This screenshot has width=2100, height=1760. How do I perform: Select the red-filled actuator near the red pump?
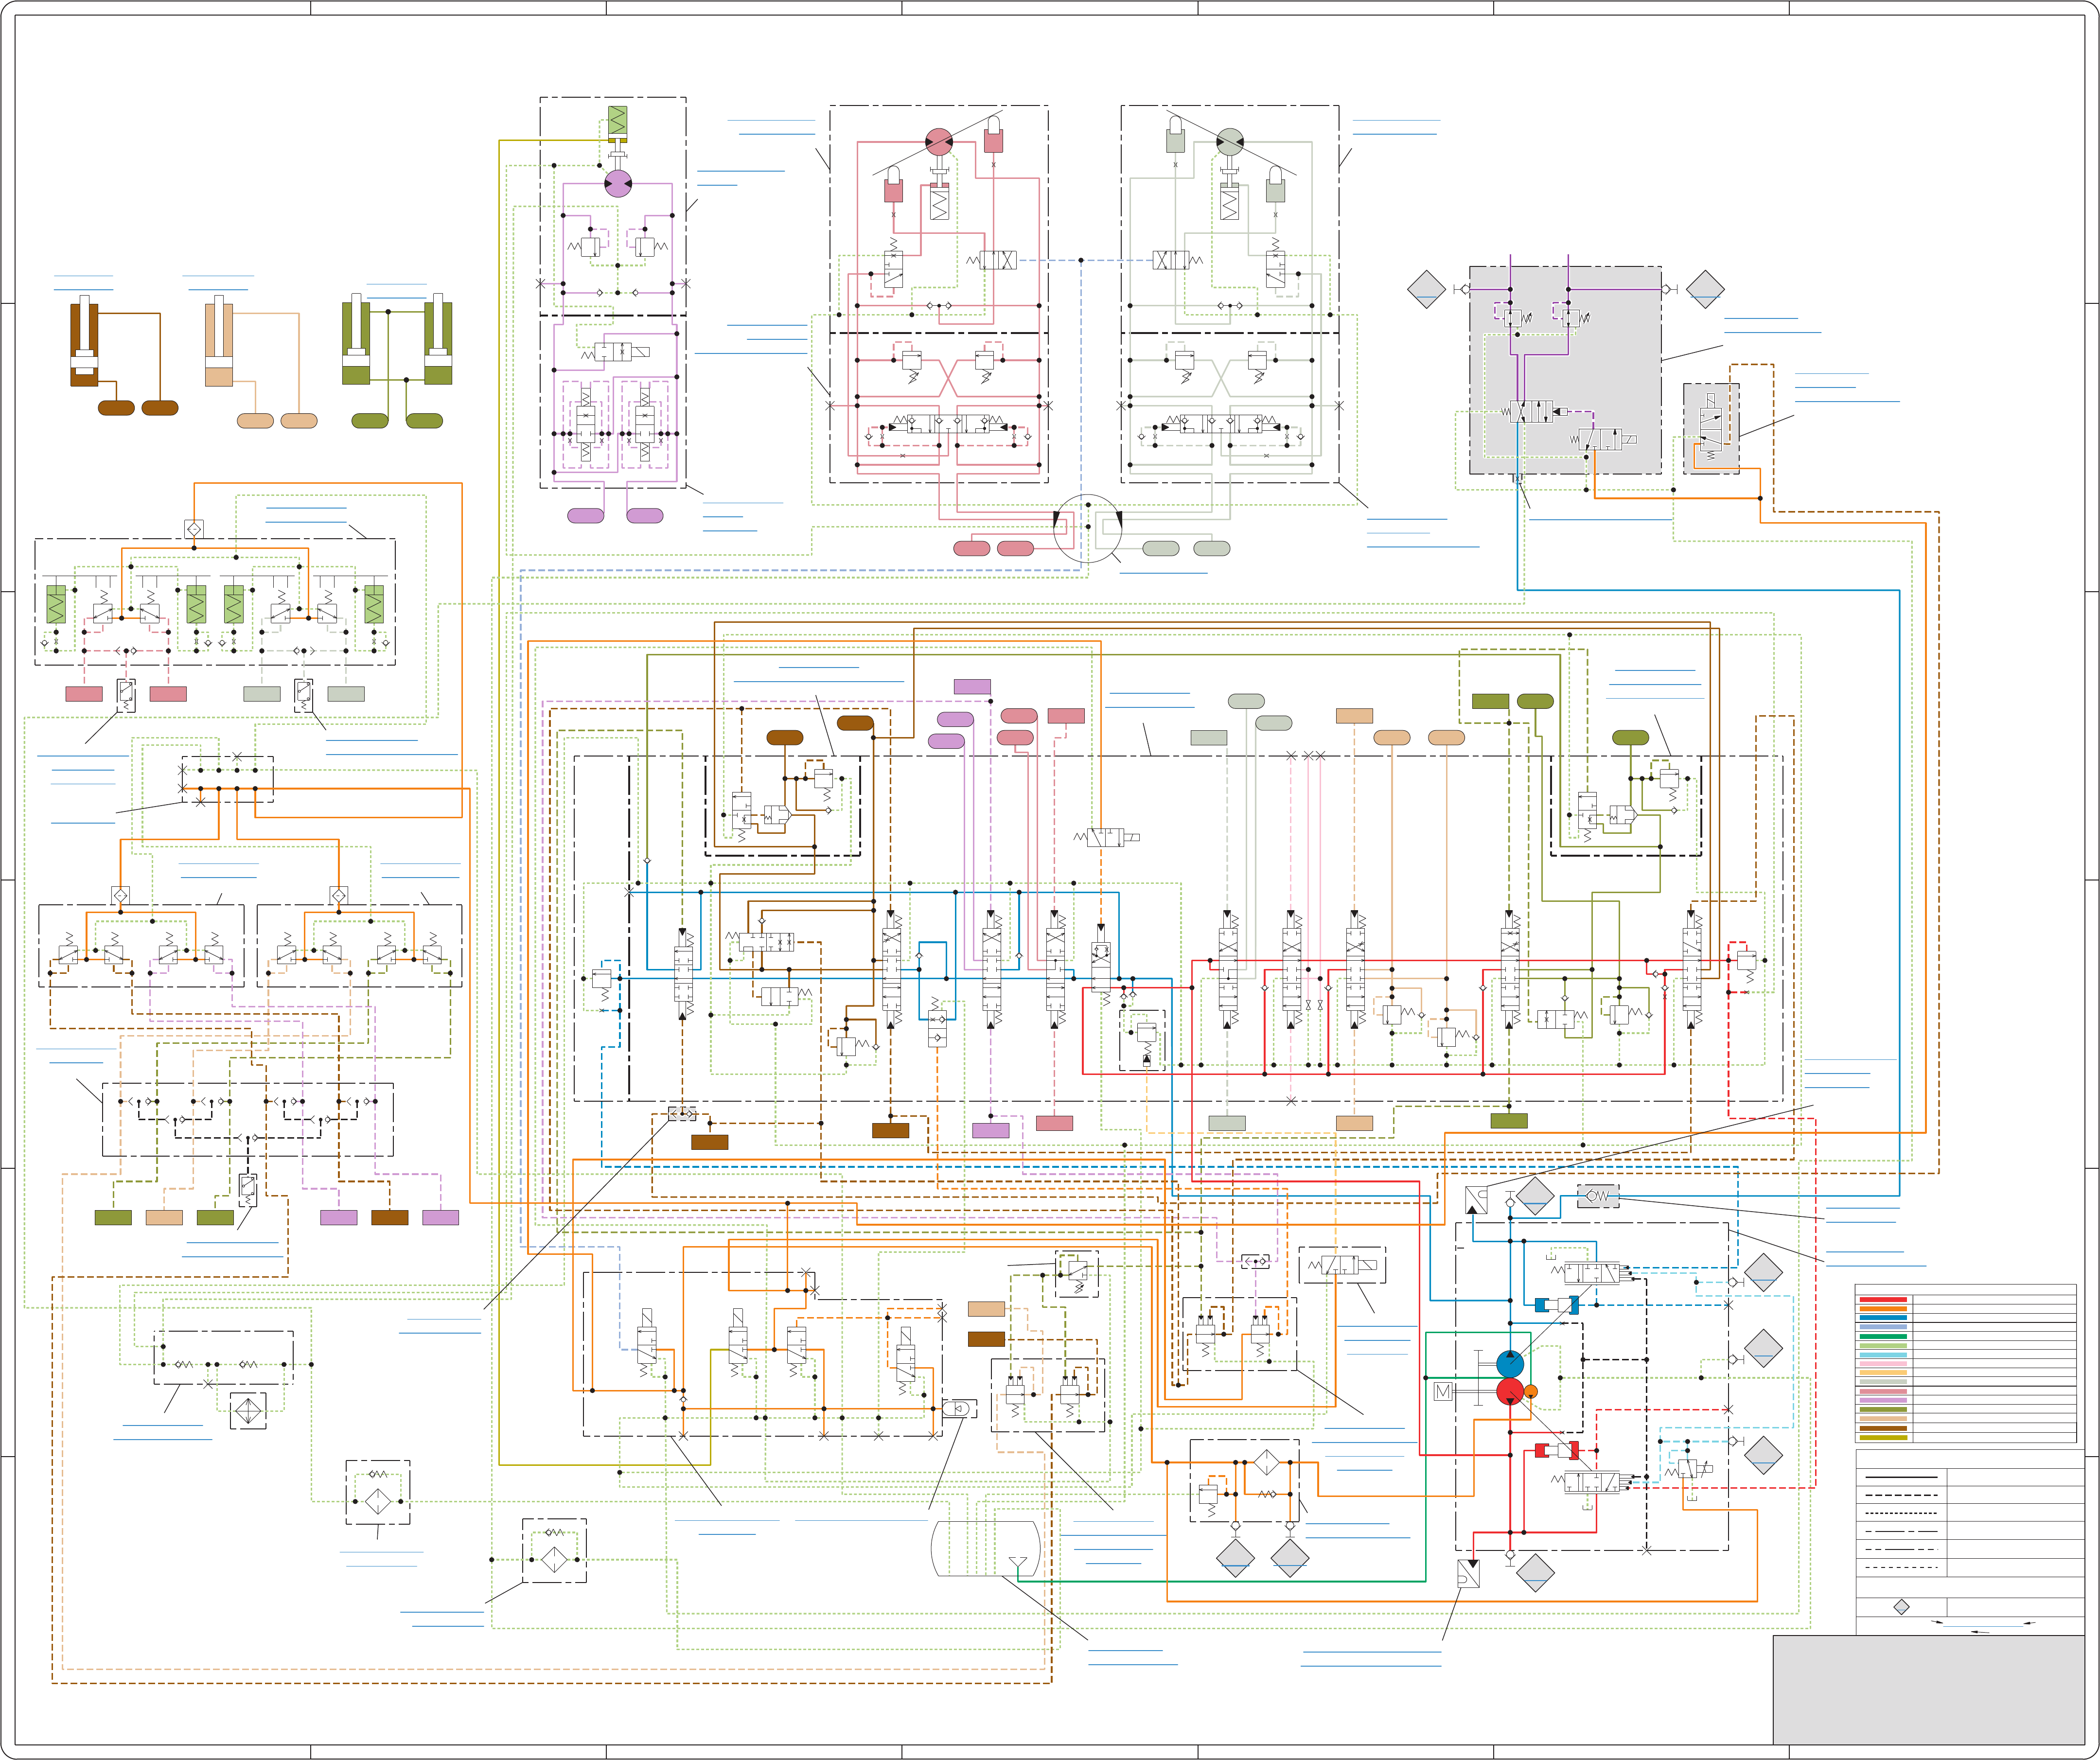(x=1556, y=1450)
